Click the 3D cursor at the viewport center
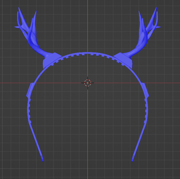The height and width of the screenshot is (179, 180). 88,83
